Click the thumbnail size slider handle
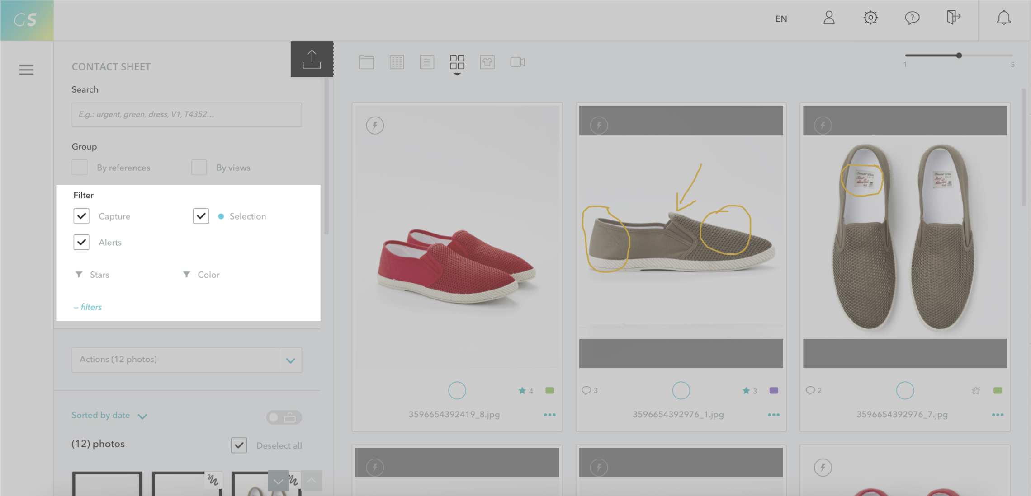1031x496 pixels. click(959, 56)
